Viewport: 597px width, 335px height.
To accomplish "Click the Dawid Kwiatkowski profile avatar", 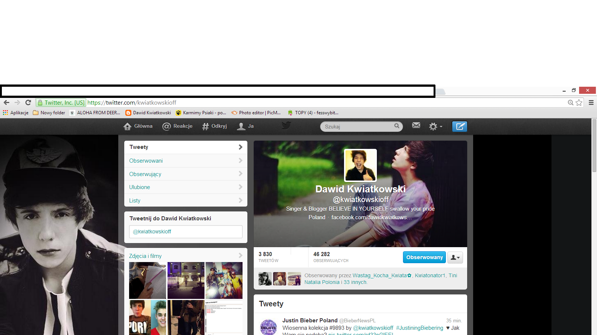I will (360, 165).
